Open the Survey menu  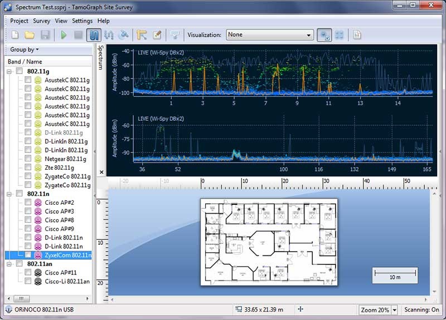[x=41, y=21]
